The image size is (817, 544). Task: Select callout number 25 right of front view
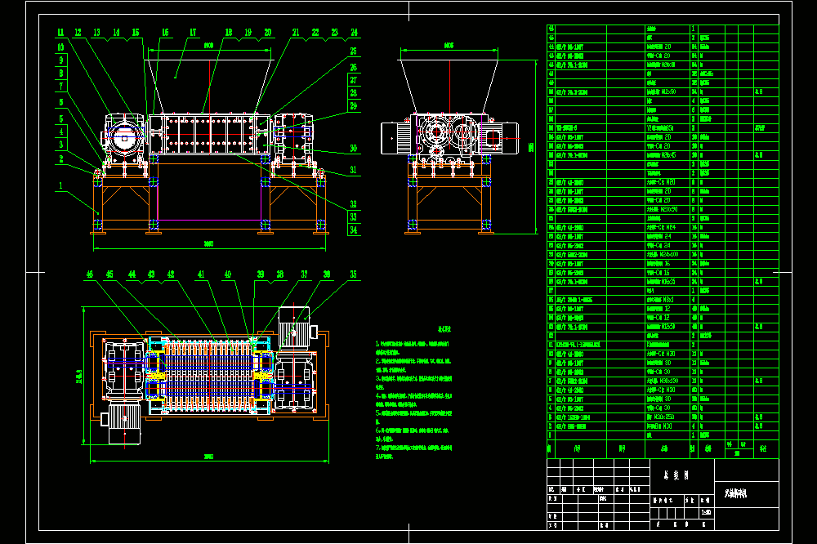click(353, 51)
